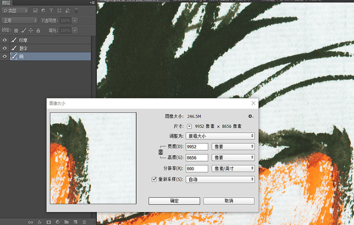
Task: Open the 尺寸 dimension units dropdown arrow
Action: tap(189, 127)
